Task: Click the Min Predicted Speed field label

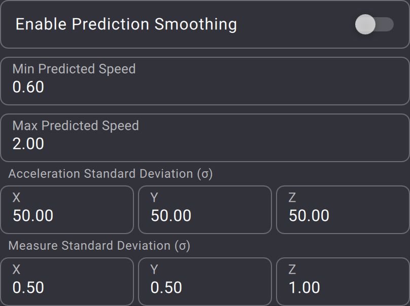Action: (x=74, y=69)
